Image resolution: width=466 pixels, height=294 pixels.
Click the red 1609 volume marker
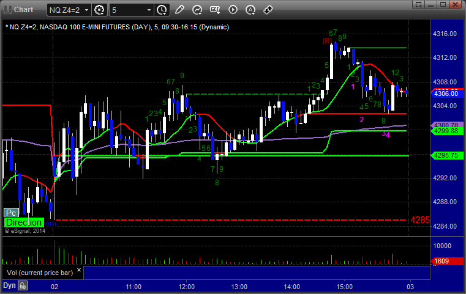click(x=447, y=261)
